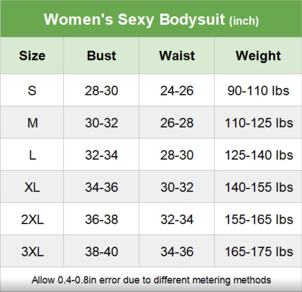Click the 38-40 bust value for 3XL
The height and width of the screenshot is (292, 302).
(101, 252)
